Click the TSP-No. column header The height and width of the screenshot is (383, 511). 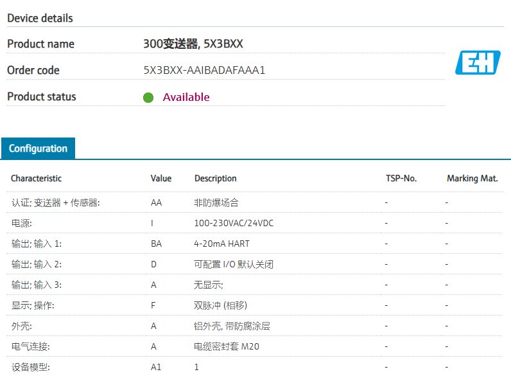(x=401, y=178)
